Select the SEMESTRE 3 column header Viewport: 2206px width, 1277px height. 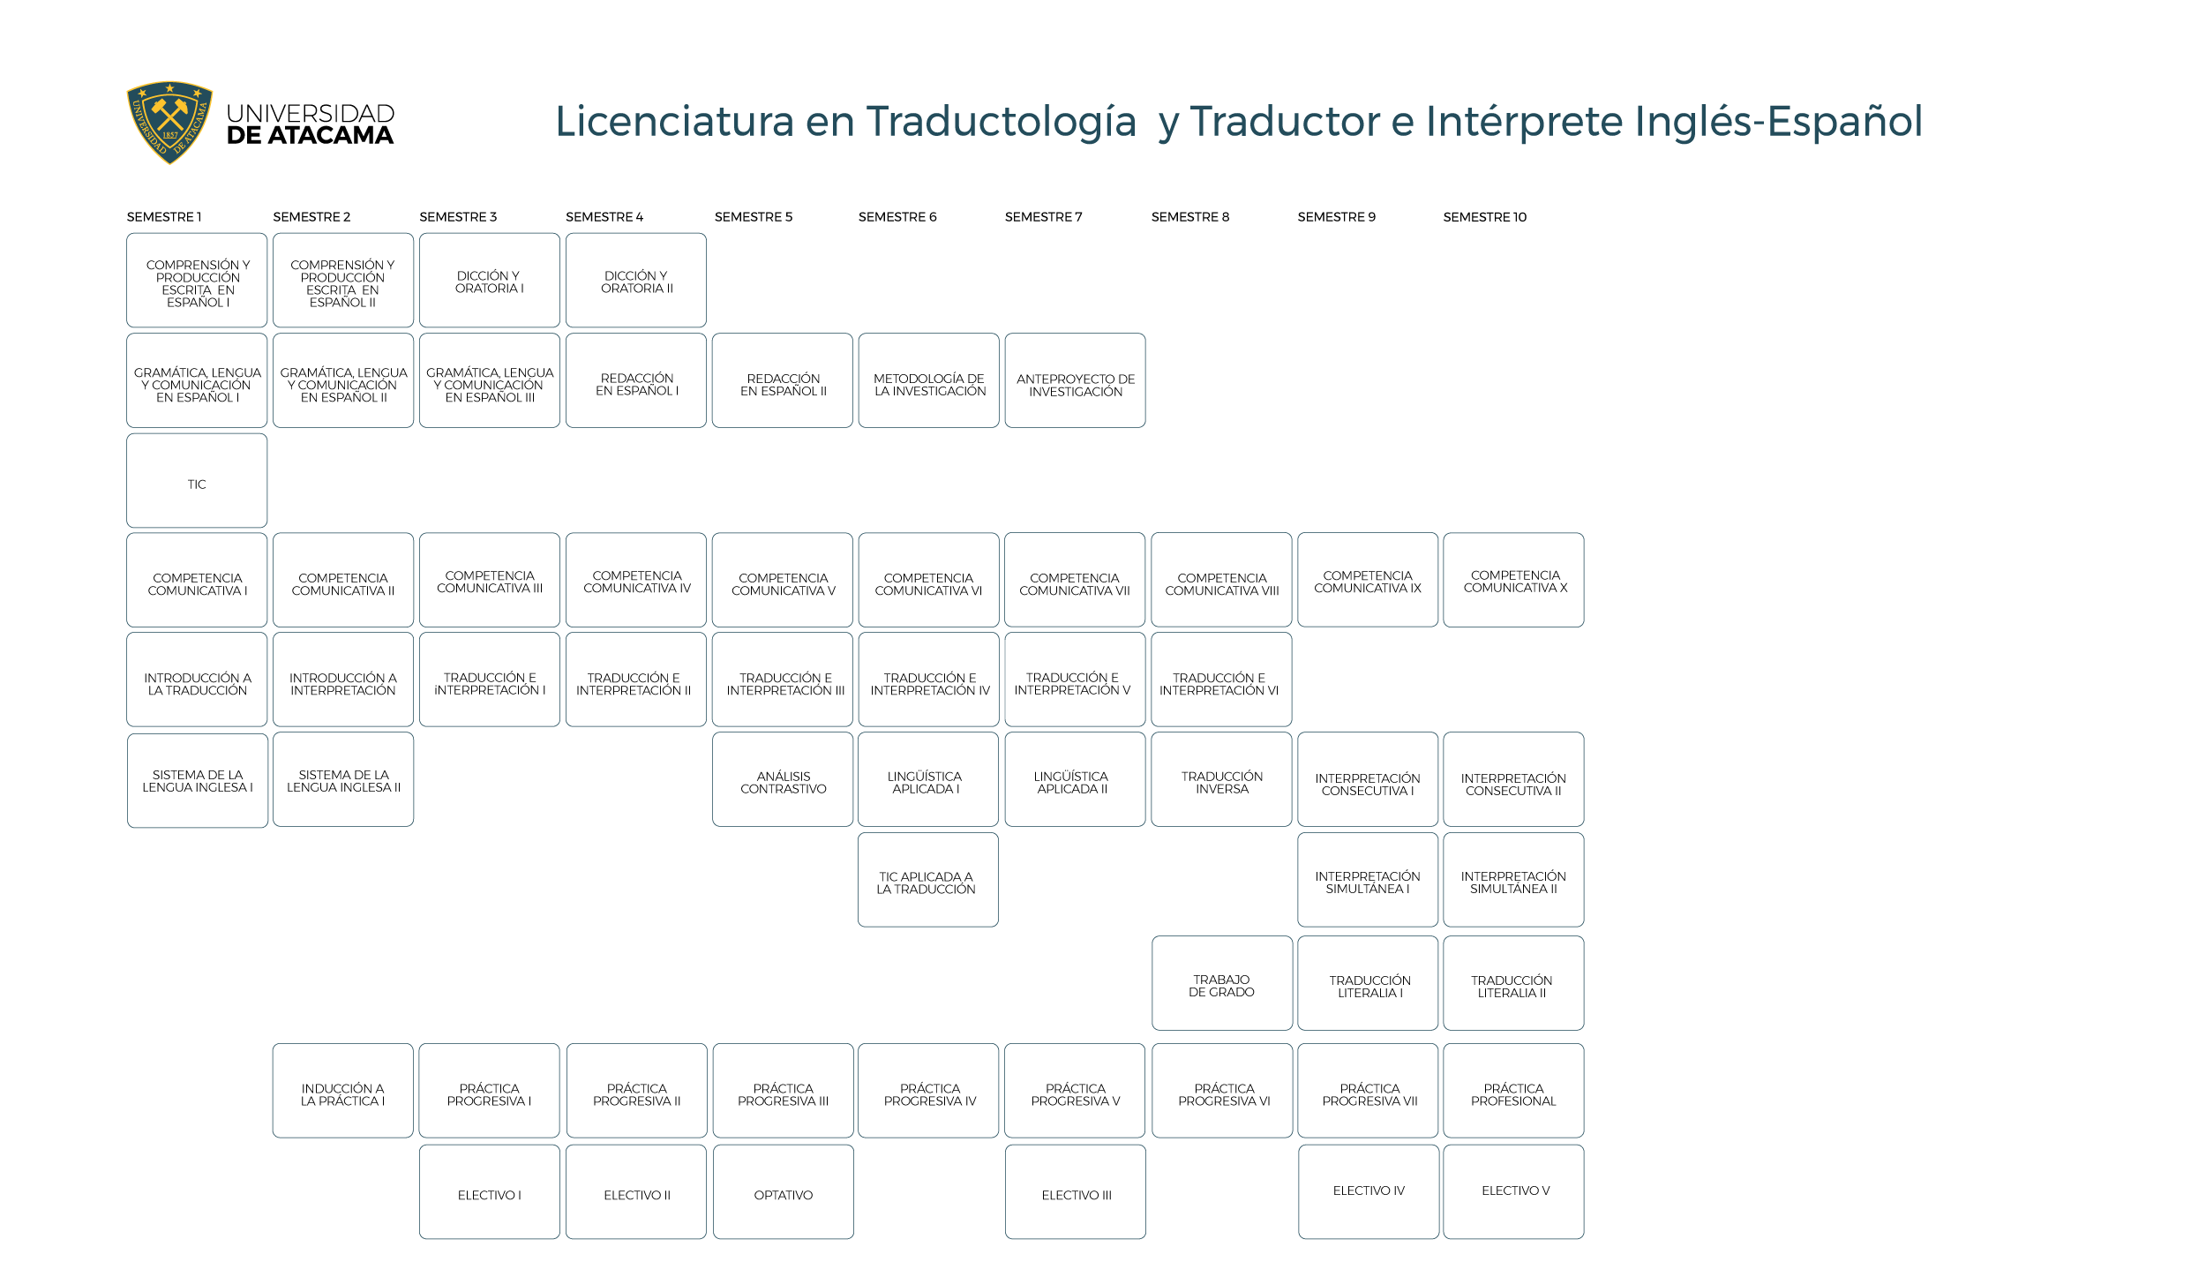458,217
